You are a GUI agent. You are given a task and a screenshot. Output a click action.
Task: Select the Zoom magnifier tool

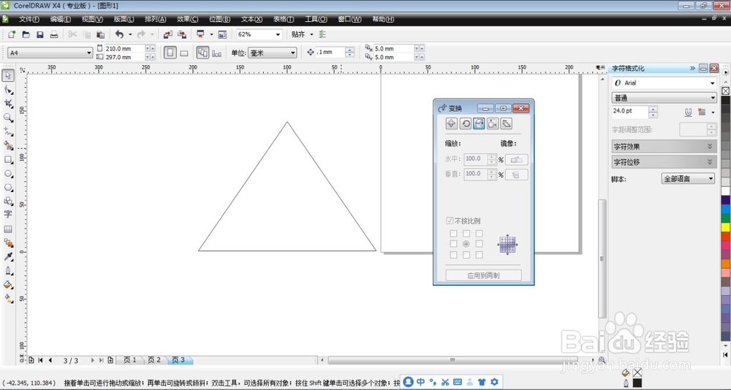click(x=8, y=118)
